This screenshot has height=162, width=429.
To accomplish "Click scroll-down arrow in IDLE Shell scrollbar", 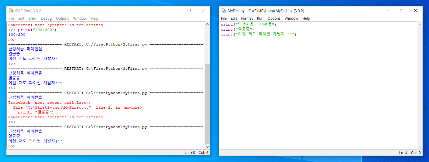I will point(207,147).
